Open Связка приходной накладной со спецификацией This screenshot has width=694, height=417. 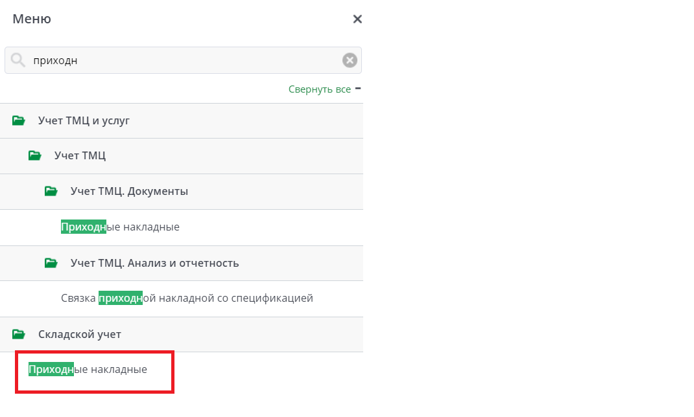pyautogui.click(x=187, y=299)
